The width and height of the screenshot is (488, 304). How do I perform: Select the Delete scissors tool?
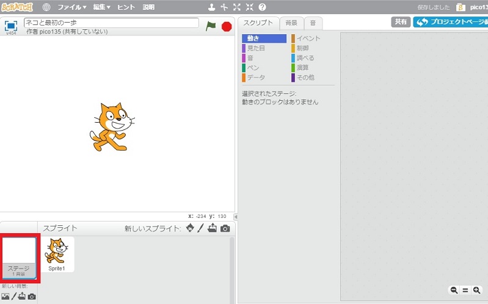(x=224, y=7)
